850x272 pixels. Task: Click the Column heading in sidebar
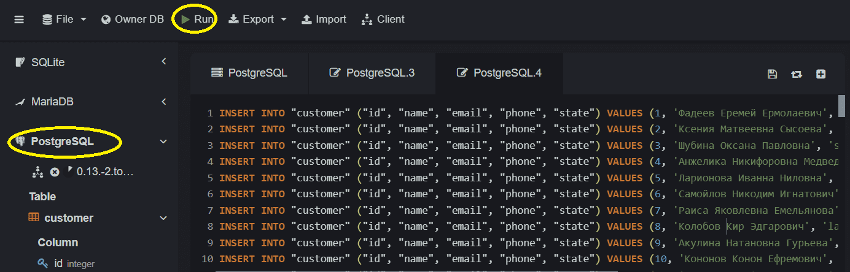(58, 243)
